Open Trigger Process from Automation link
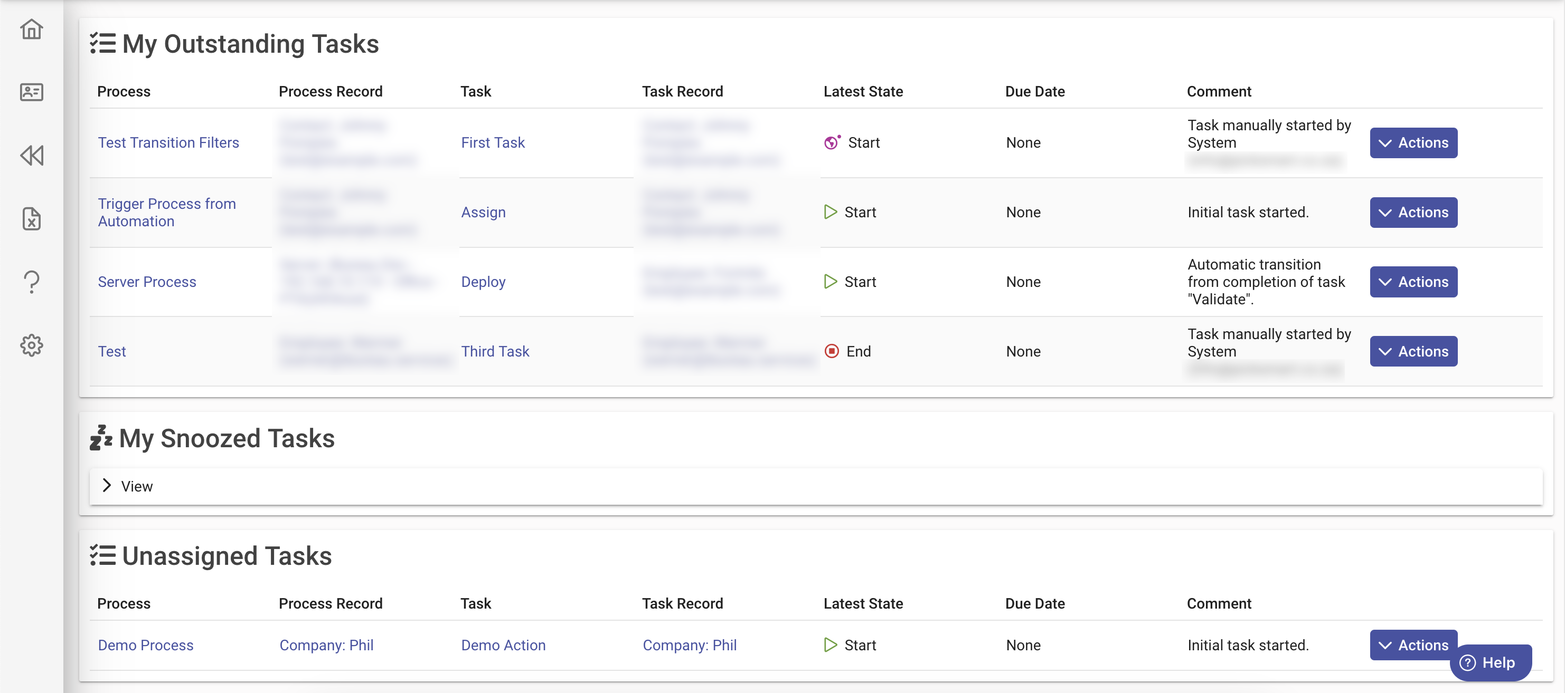1565x693 pixels. [166, 213]
